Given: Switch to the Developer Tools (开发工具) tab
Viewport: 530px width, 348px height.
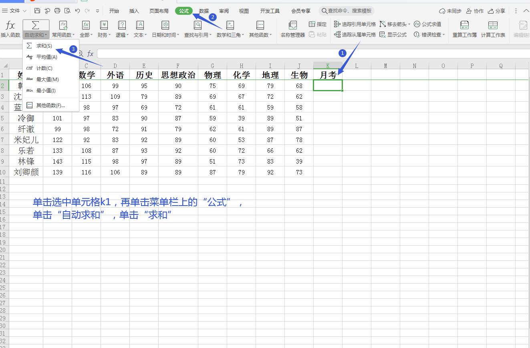Looking at the screenshot, I should click(x=270, y=11).
